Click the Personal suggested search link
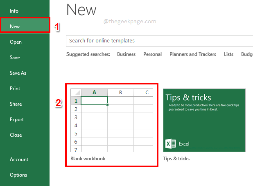 (152, 54)
